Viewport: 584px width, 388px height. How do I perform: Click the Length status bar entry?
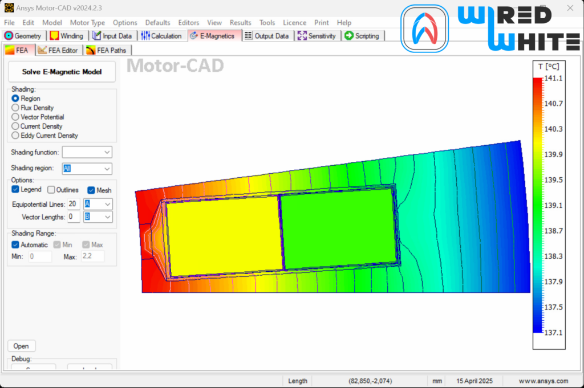click(x=298, y=381)
